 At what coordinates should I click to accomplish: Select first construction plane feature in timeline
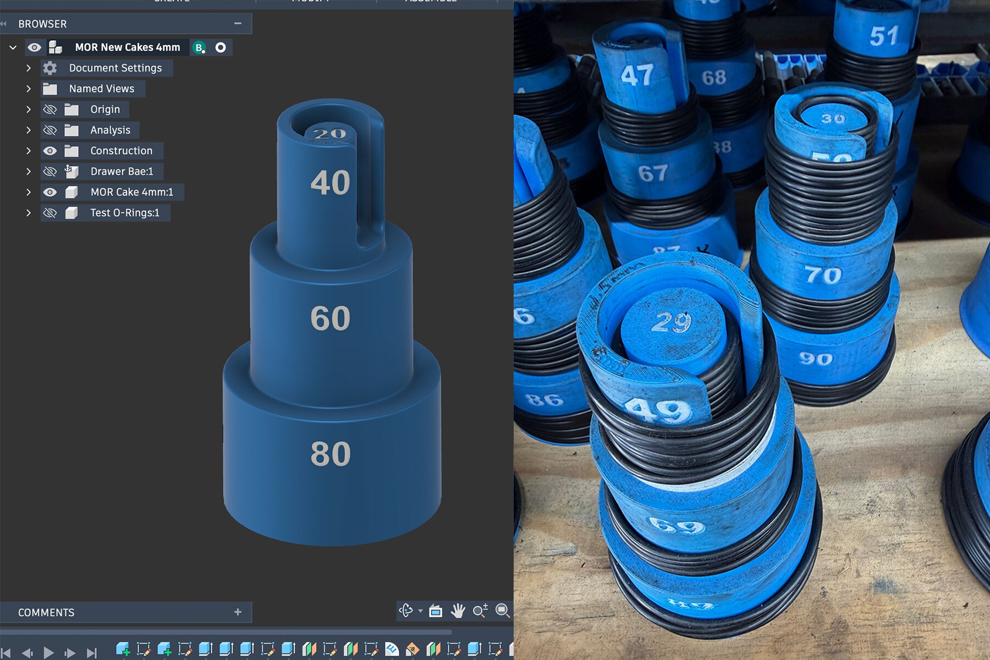[310, 649]
